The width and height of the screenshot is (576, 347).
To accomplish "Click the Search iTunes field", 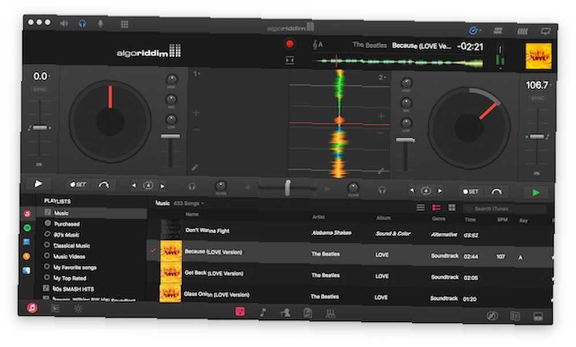I will tap(505, 209).
